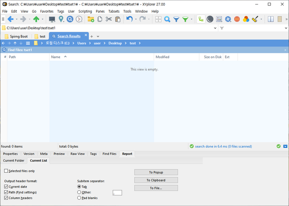Screen dimensions: 289x206
Task: Sort by the Modified column header
Action: tap(177, 57)
